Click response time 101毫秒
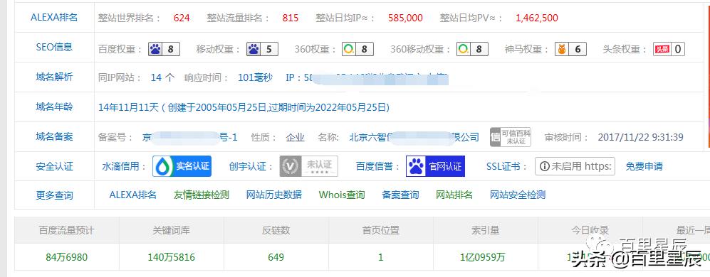The width and height of the screenshot is (710, 277). (x=256, y=77)
